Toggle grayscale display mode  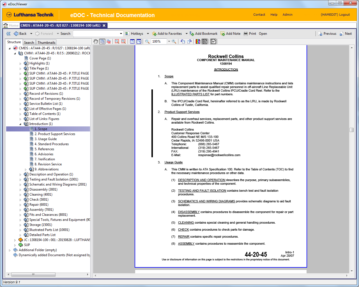[205, 41]
